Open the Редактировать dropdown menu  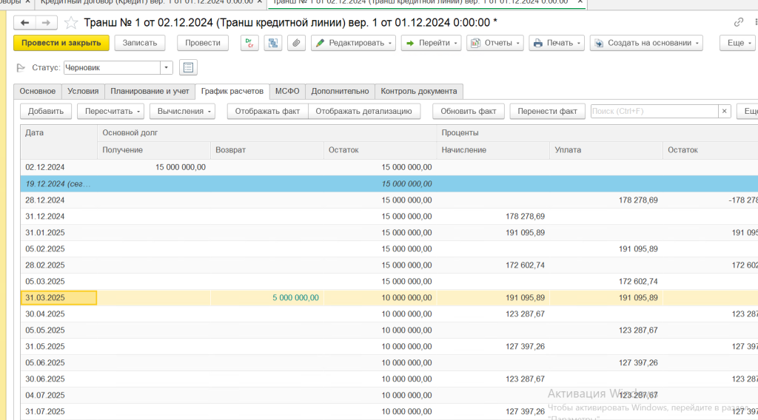click(353, 43)
